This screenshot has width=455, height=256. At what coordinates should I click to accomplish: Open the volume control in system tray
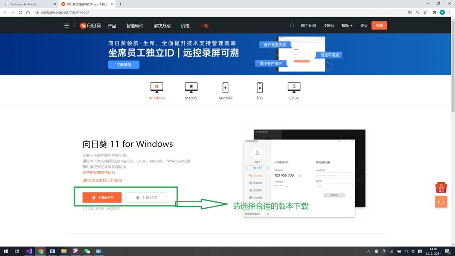coord(406,251)
